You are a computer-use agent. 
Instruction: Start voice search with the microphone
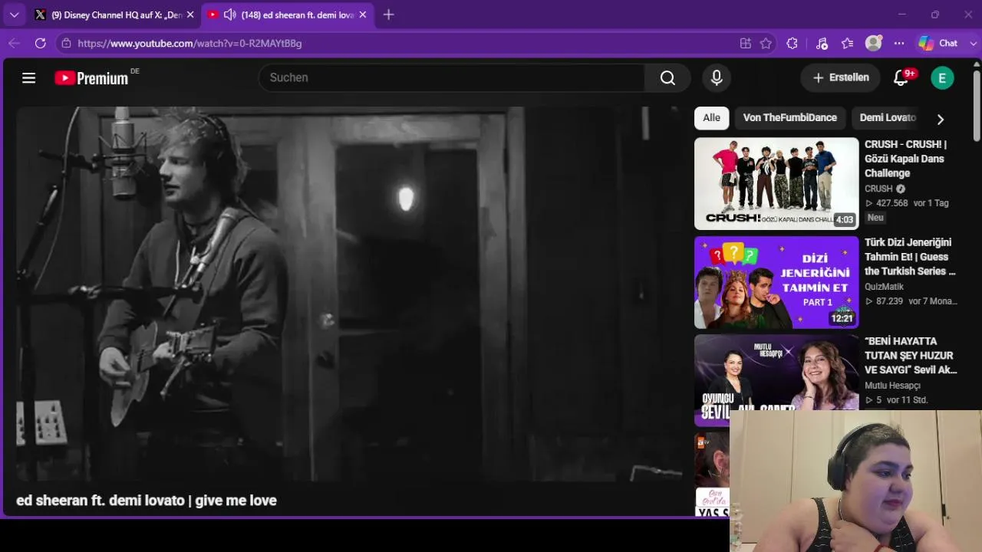pos(717,77)
